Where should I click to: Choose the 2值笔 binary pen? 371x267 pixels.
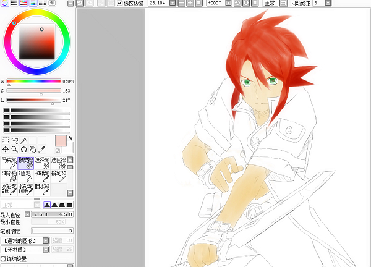click(26, 176)
